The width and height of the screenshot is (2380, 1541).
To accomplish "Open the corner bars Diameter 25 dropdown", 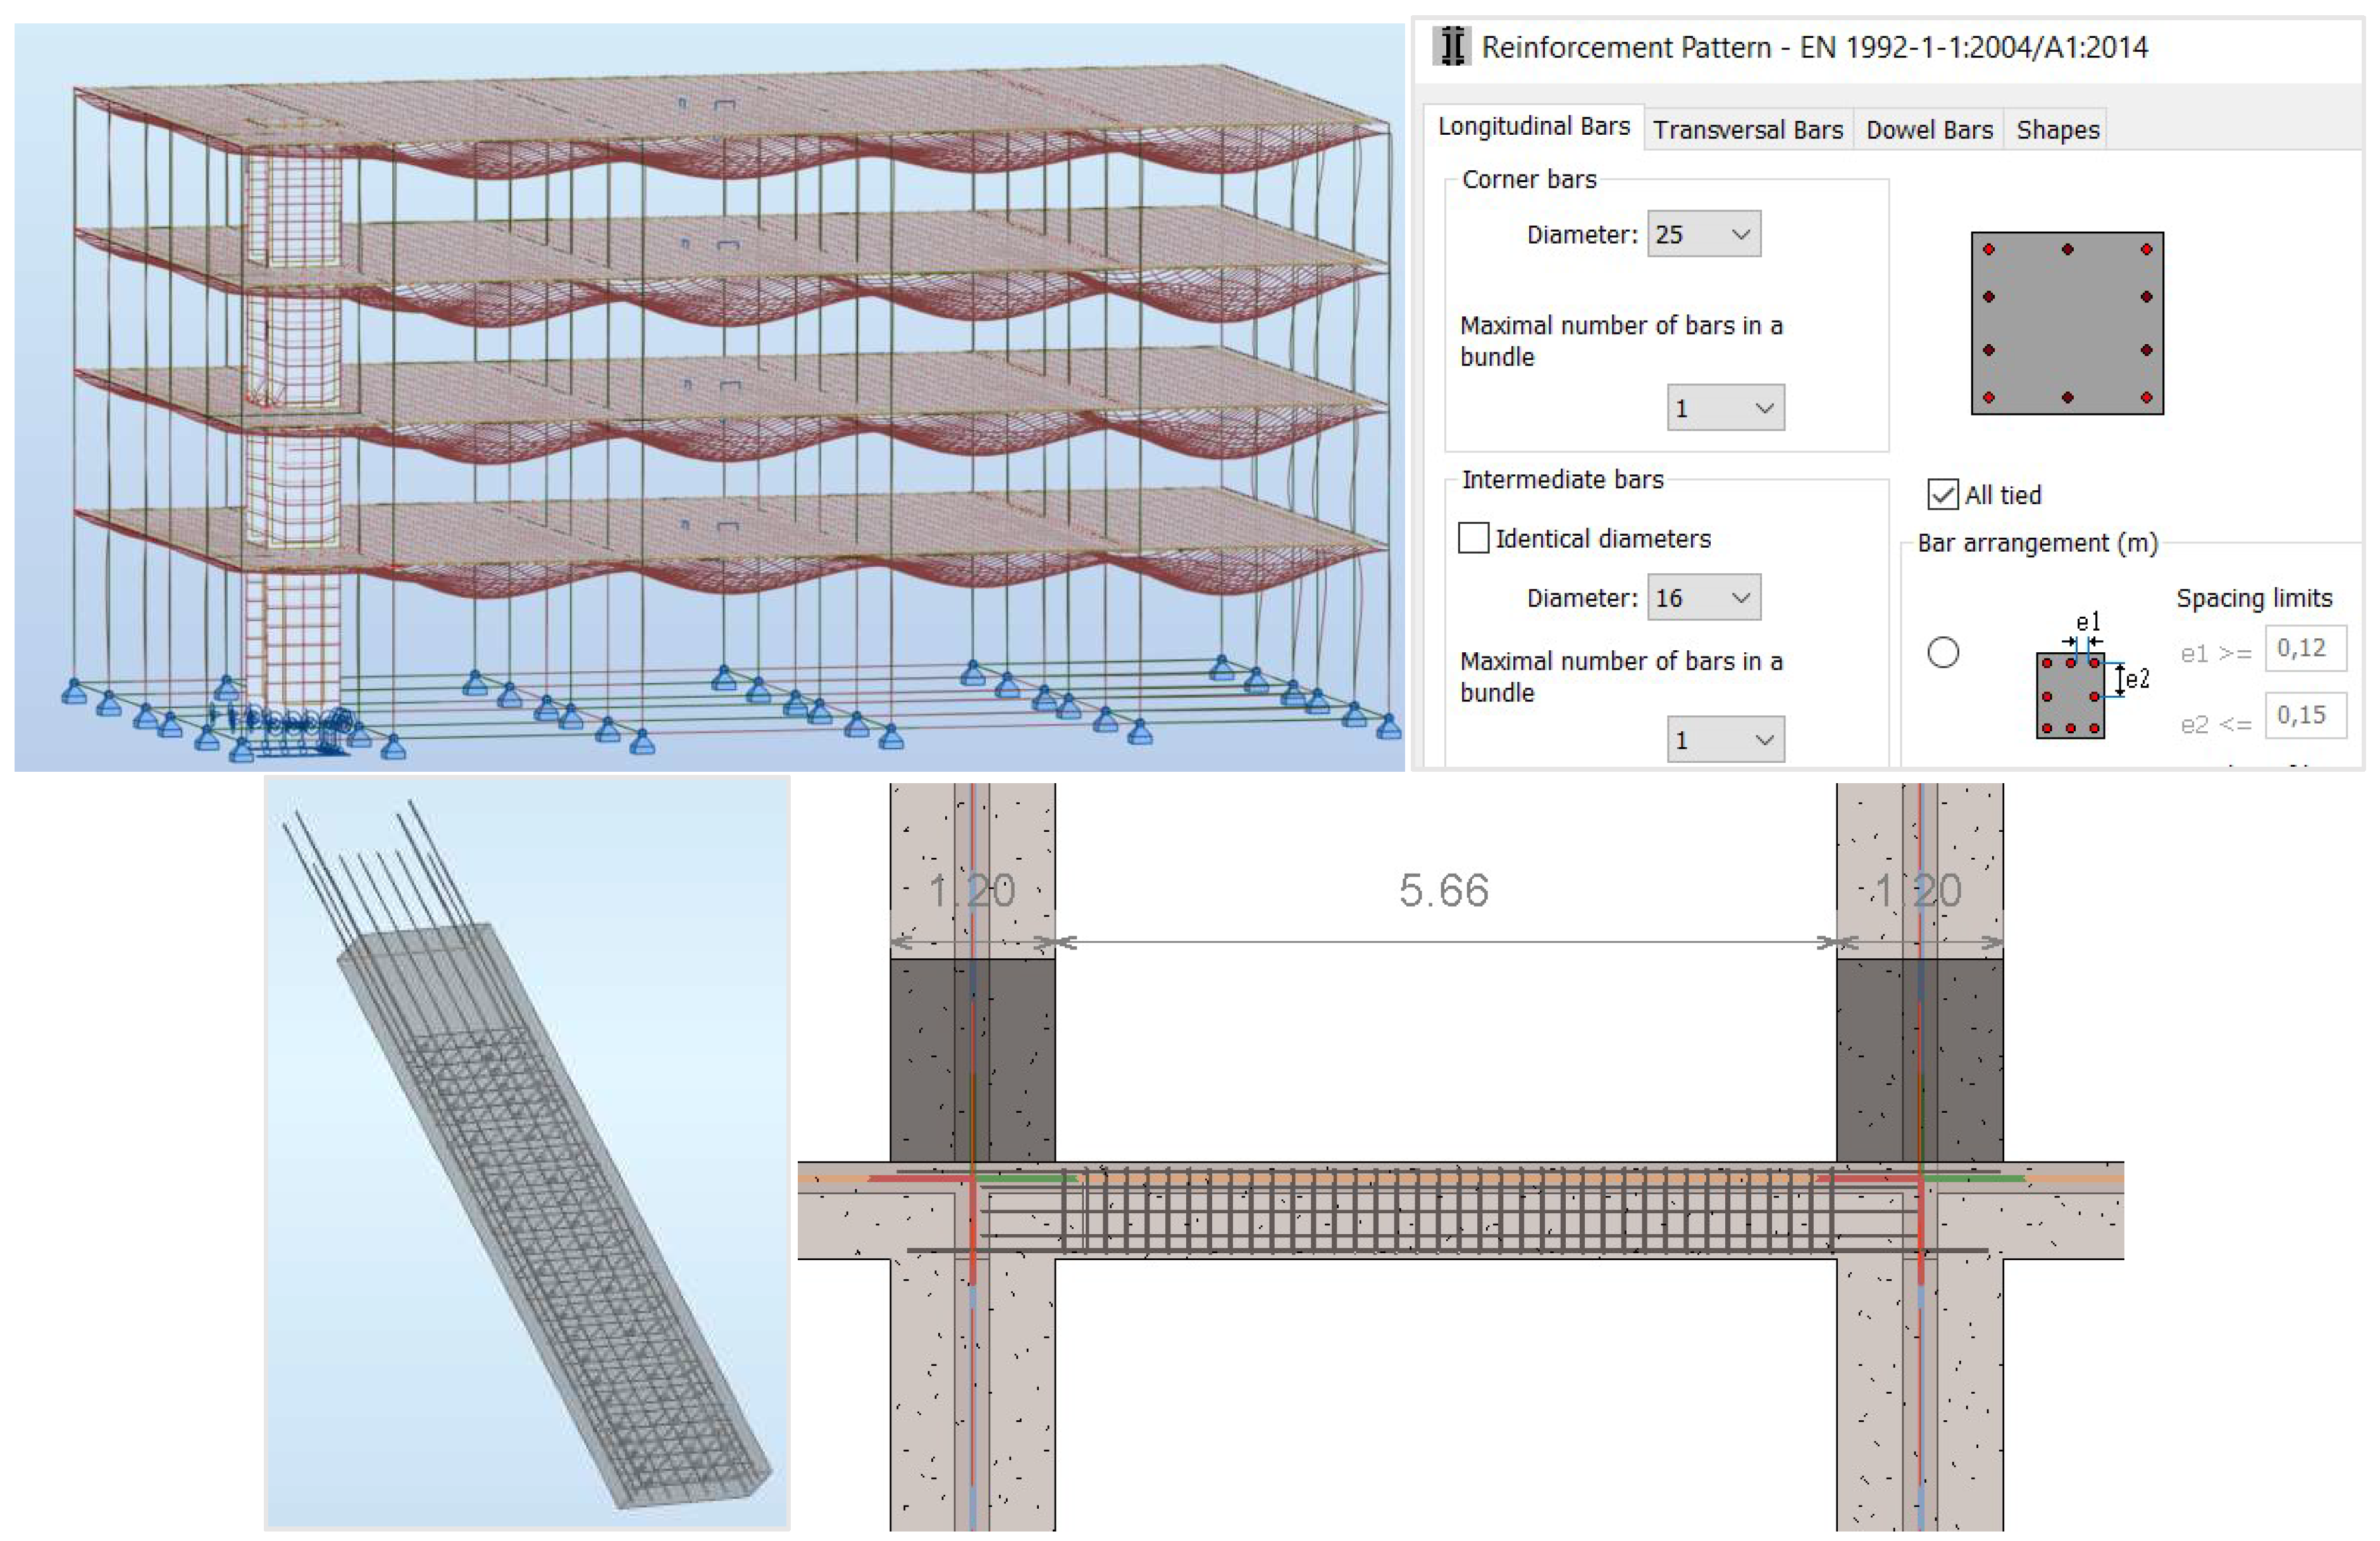I will click(1704, 234).
